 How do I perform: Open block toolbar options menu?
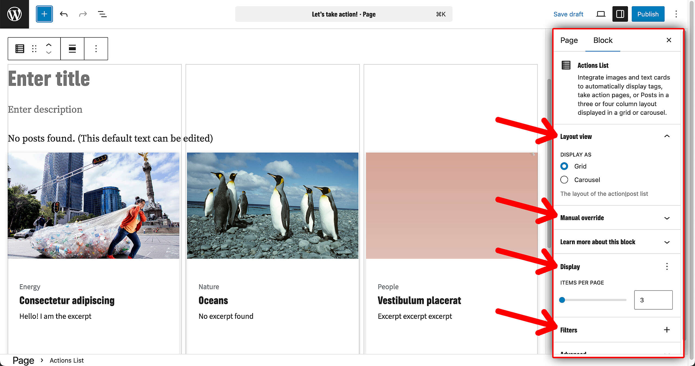pyautogui.click(x=96, y=49)
